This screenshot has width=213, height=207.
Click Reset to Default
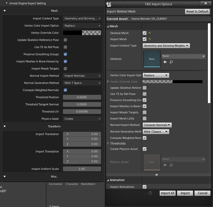(x=197, y=11)
